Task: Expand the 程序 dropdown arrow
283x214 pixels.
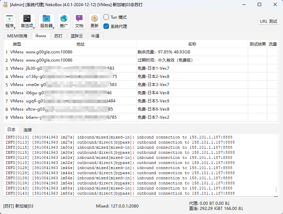Action: [x=14, y=27]
